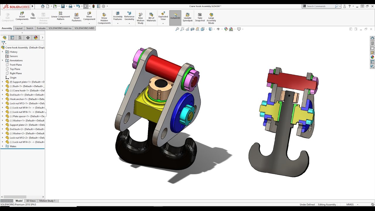This screenshot has width=375, height=211.
Task: Toggle the Select cursor tool
Action: [x=86, y=6]
